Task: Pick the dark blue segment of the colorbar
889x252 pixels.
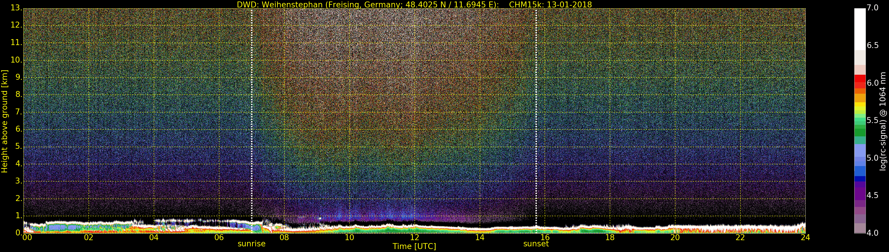Action: [x=860, y=179]
